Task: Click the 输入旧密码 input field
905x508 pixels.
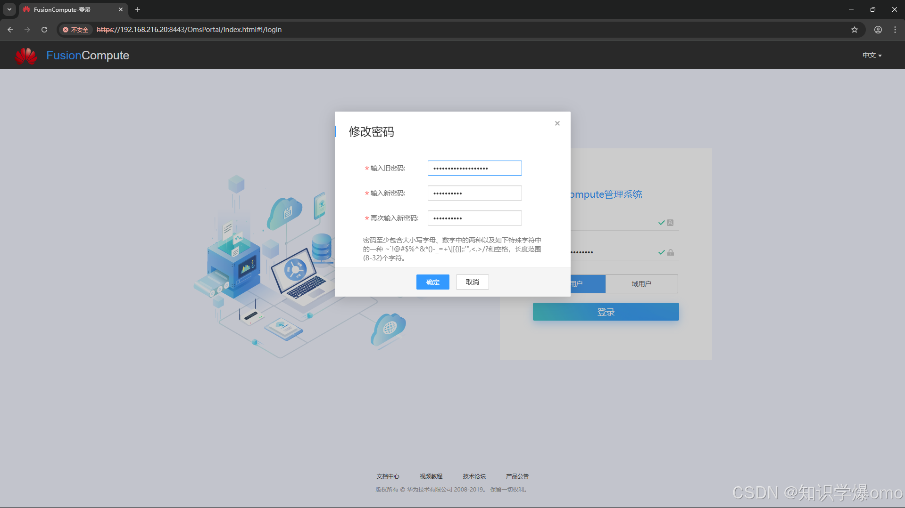Action: click(x=474, y=168)
